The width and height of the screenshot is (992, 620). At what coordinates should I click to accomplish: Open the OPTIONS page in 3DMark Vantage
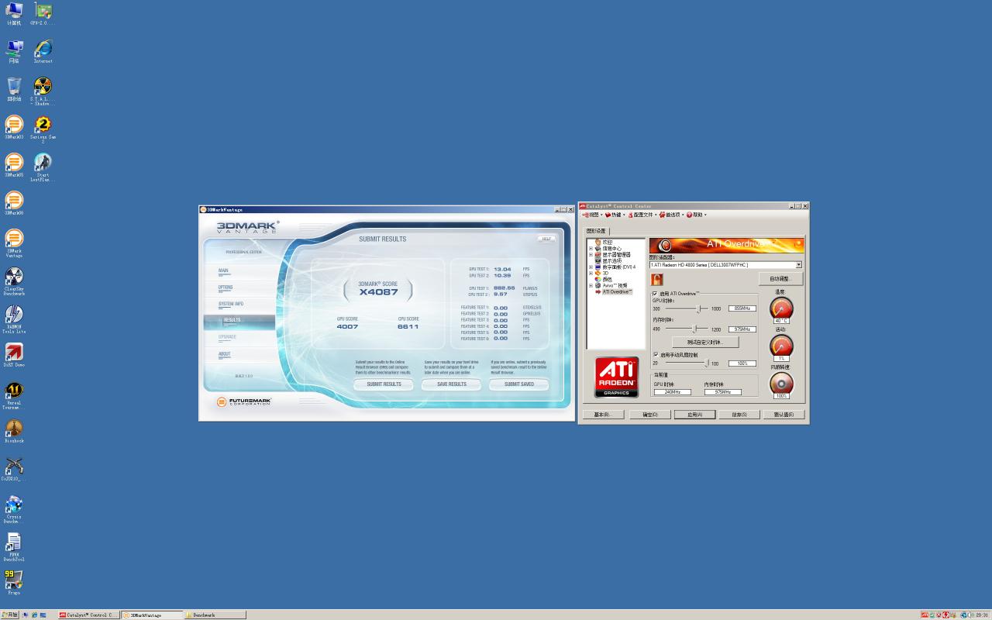(x=226, y=288)
